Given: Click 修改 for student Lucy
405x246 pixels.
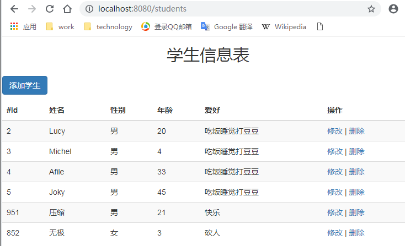Looking at the screenshot, I should pyautogui.click(x=335, y=131).
